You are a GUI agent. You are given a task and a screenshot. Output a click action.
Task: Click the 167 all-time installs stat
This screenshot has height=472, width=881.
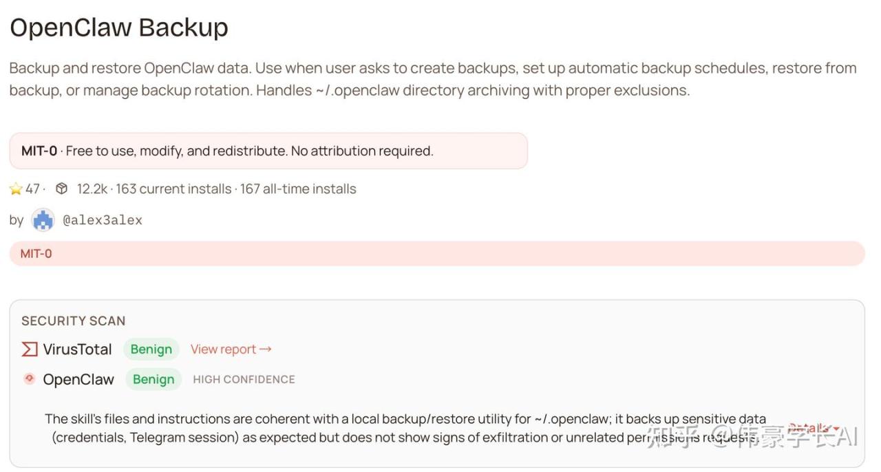click(298, 189)
